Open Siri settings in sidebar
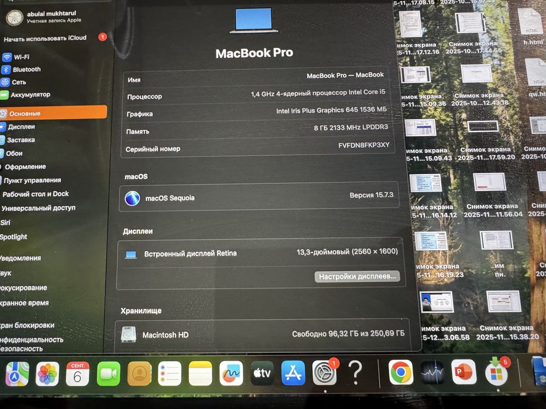 (6, 223)
